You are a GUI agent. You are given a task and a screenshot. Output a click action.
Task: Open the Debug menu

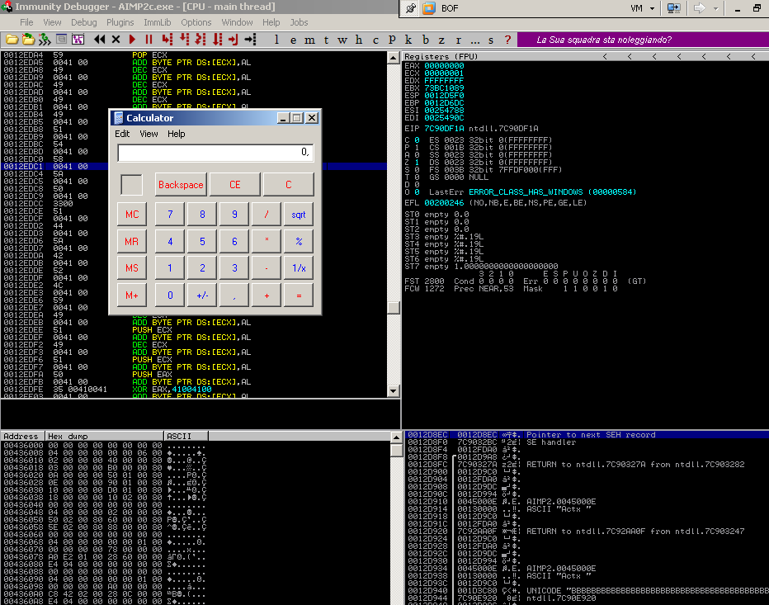pos(84,22)
